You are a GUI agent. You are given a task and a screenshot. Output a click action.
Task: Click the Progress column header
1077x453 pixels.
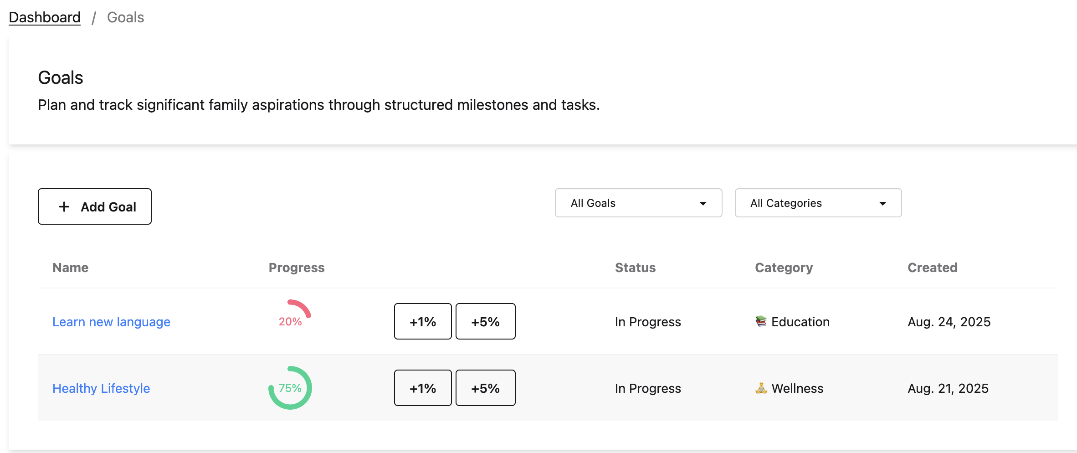[x=297, y=268]
